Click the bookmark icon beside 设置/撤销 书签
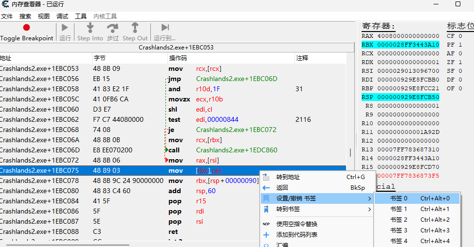The width and height of the screenshot is (474, 247). click(266, 198)
